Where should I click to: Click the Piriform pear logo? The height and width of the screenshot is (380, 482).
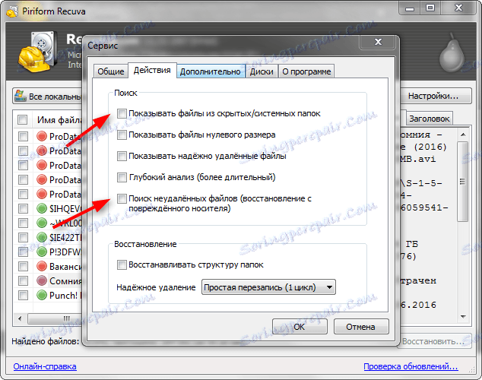coord(452,52)
